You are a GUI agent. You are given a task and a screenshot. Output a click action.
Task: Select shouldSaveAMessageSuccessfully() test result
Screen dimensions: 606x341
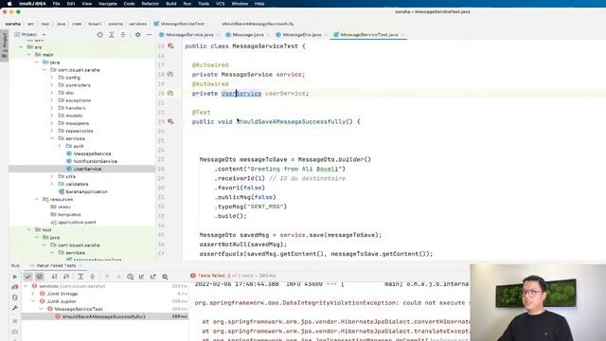coord(105,316)
